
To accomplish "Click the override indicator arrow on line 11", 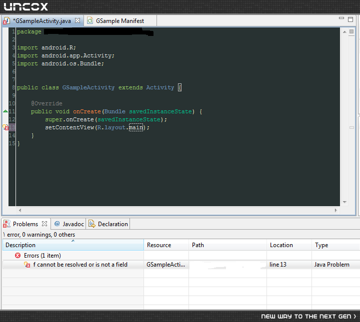I will [5, 111].
